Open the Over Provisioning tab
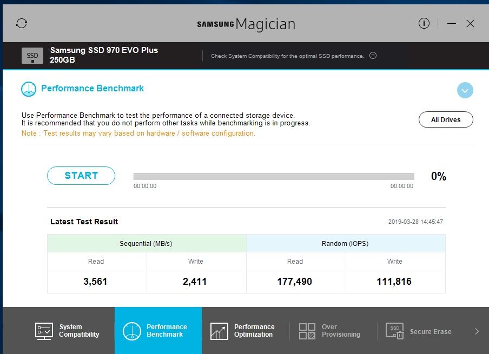The height and width of the screenshot is (354, 489). 333,331
